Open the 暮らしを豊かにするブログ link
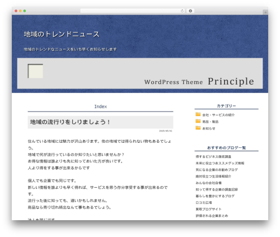The image size is (280, 237). pos(215,196)
